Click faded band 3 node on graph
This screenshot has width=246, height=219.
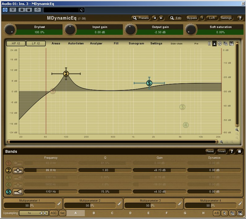click(182, 107)
